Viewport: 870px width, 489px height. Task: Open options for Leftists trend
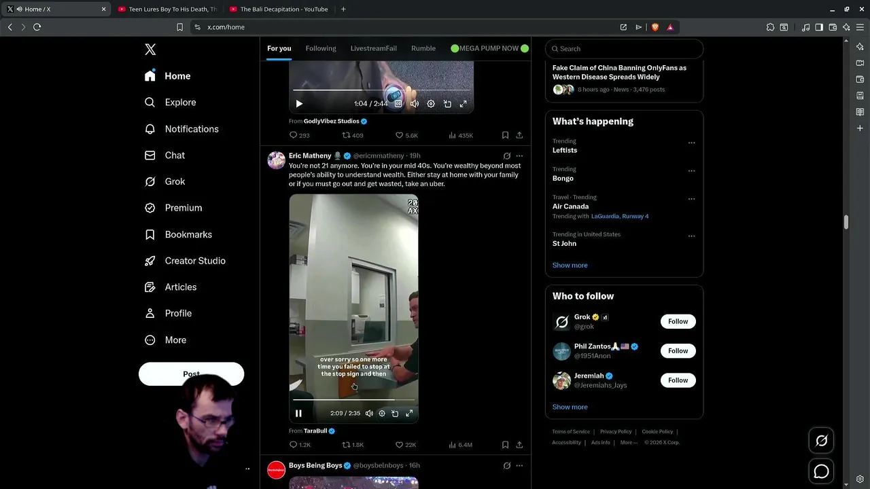[691, 143]
